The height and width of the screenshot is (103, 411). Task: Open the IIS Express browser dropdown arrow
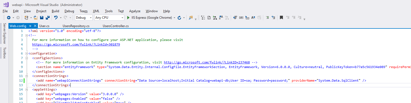coord(174,18)
